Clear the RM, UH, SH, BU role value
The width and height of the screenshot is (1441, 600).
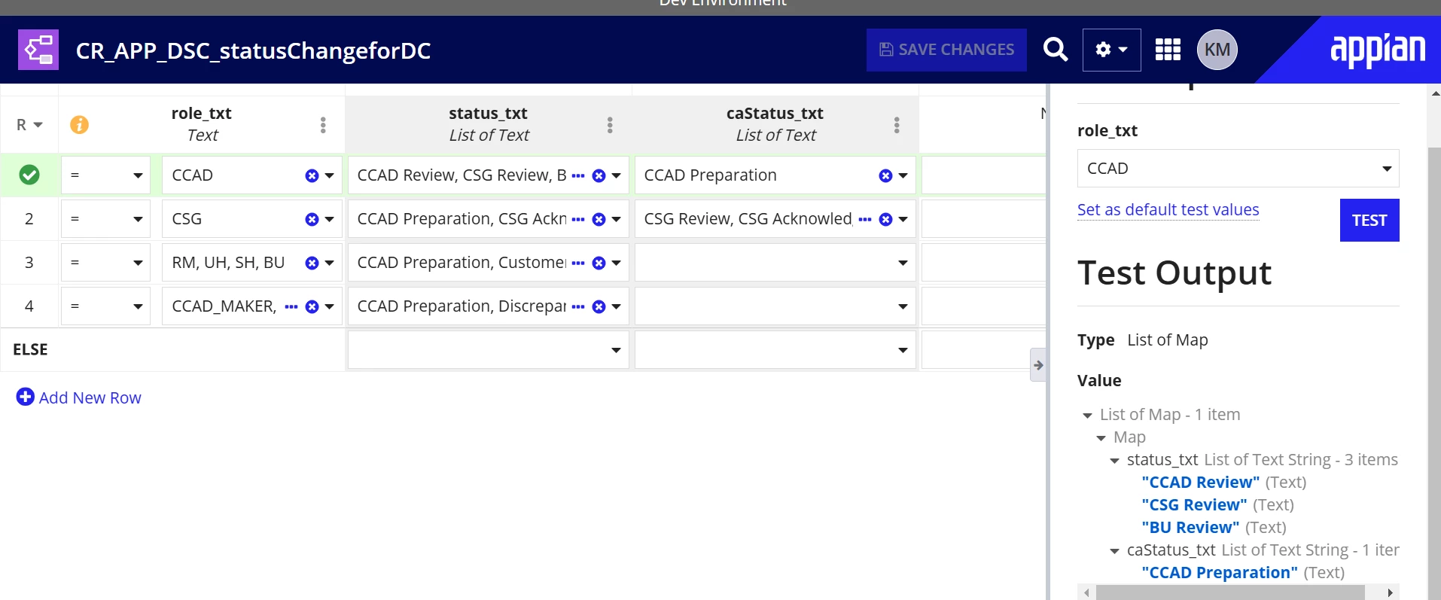[312, 263]
